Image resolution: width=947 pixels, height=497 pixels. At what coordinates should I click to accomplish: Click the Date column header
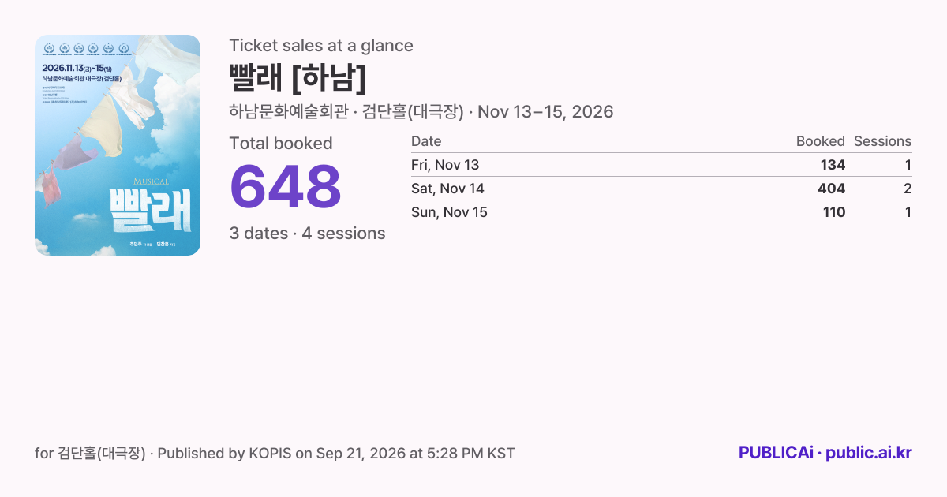click(x=426, y=141)
